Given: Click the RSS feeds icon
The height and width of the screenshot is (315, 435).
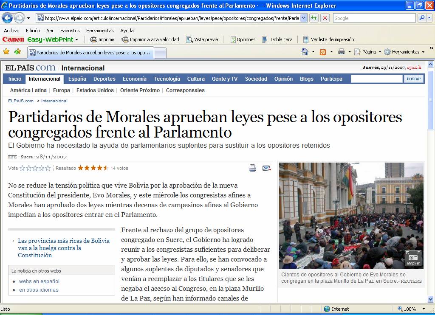Looking at the screenshot, I should [x=323, y=52].
